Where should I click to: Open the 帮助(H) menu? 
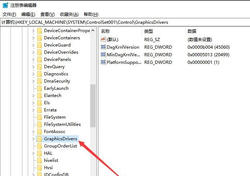tap(91, 14)
